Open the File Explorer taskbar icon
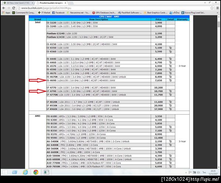Image resolution: width=221 pixels, height=183 pixels. (x=15, y=172)
